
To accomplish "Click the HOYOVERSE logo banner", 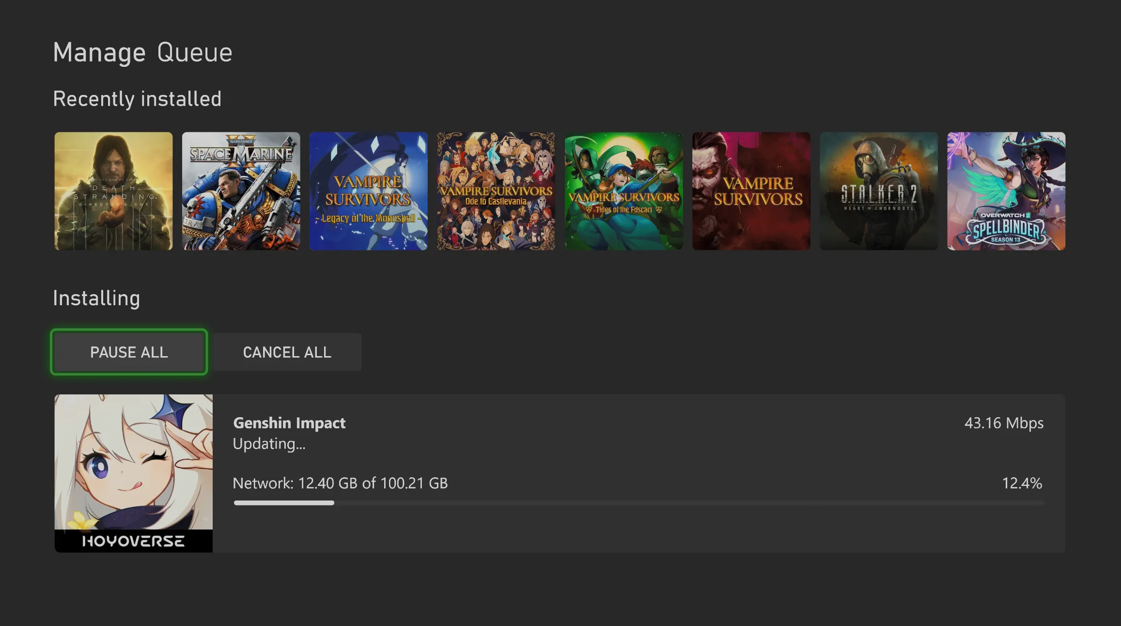I will pyautogui.click(x=133, y=541).
